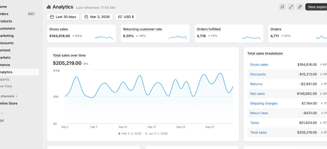Click the Orders count badge 622
327x149 pixels.
(31, 14)
